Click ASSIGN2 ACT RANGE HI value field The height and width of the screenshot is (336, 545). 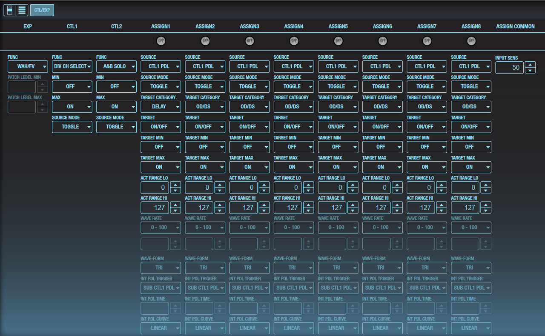click(199, 208)
